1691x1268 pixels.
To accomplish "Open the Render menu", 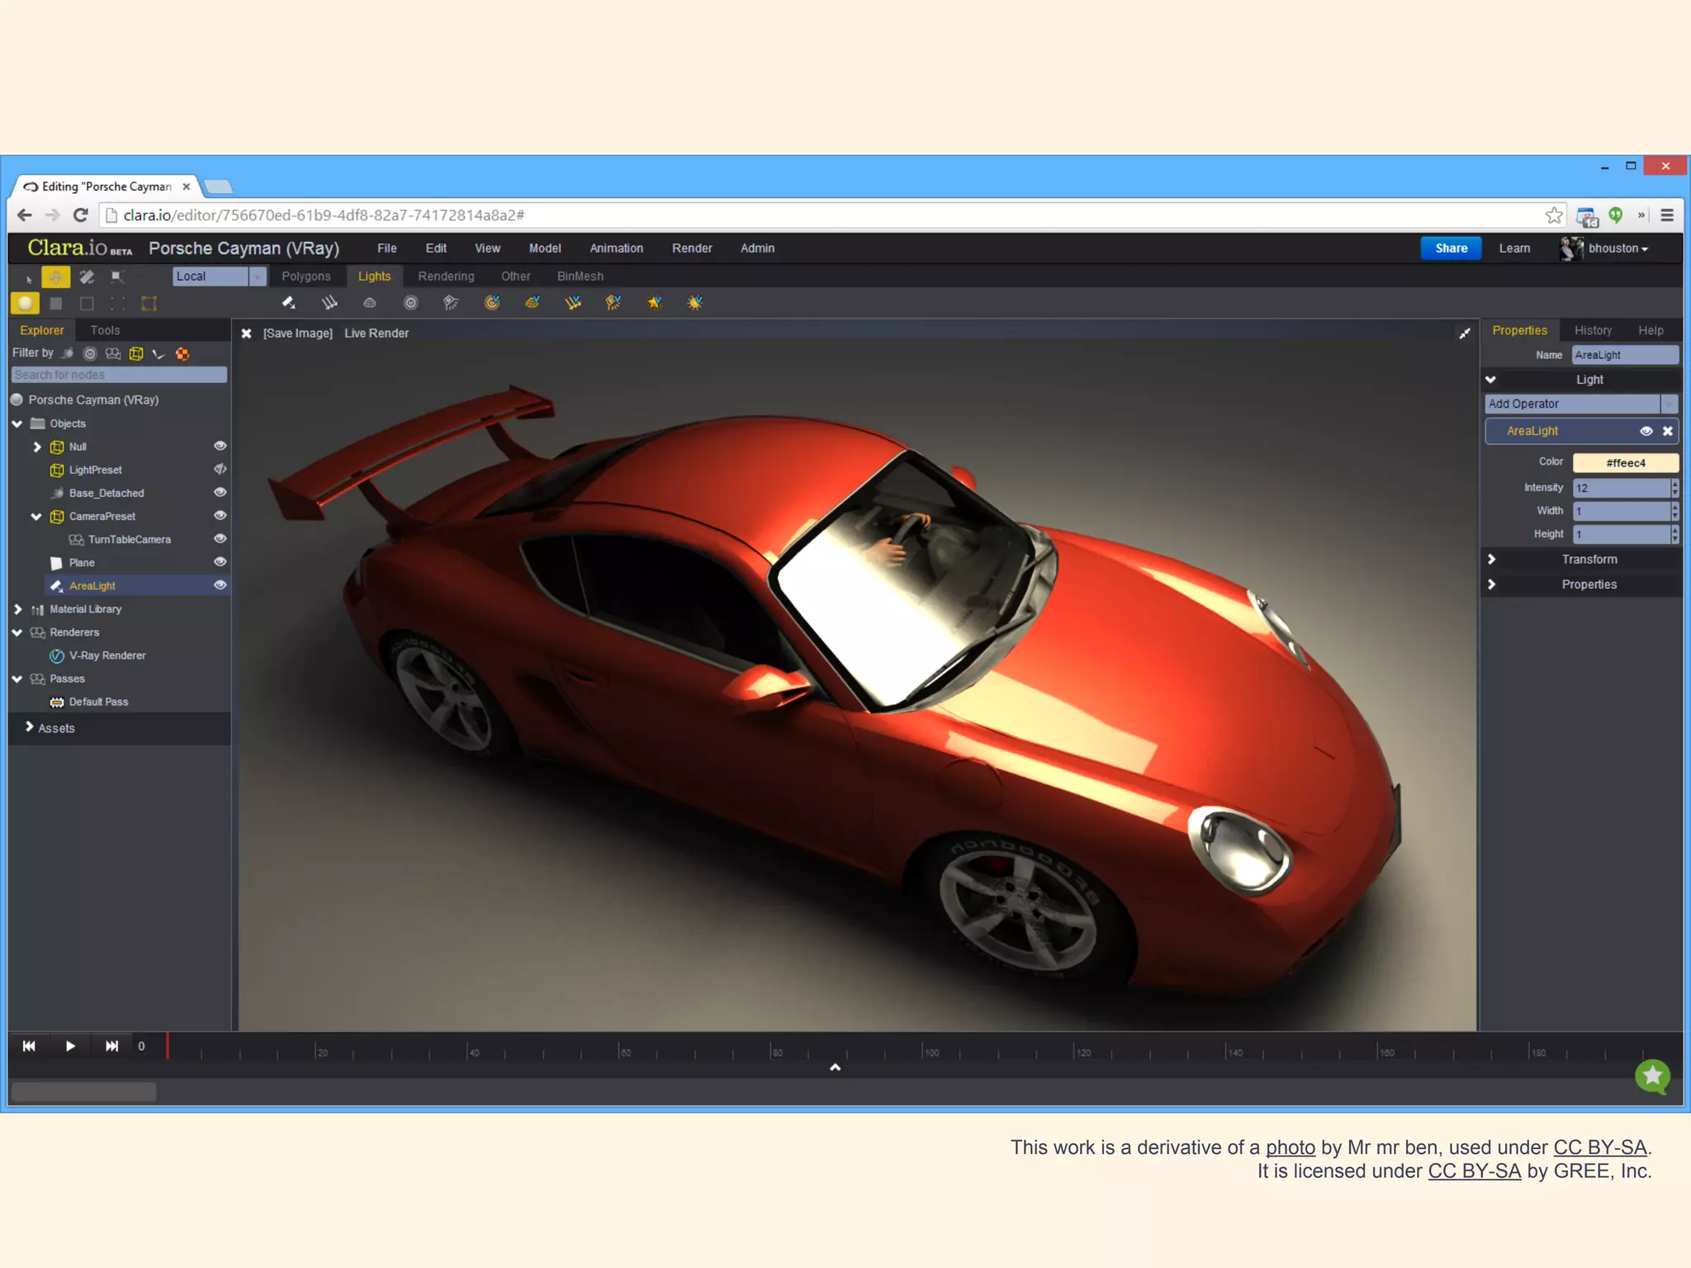I will (x=691, y=248).
